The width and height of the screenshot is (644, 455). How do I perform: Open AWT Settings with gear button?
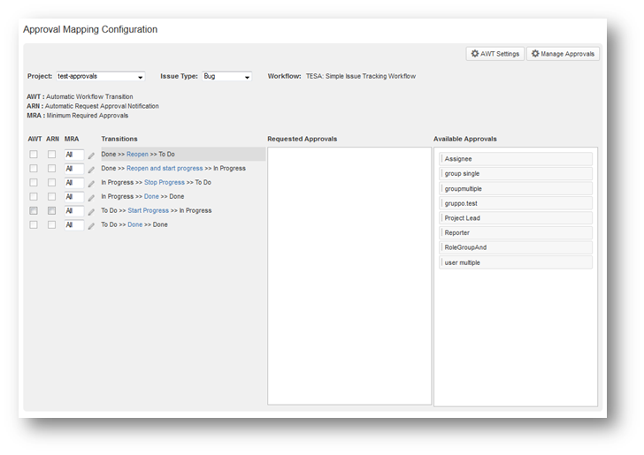tap(495, 54)
